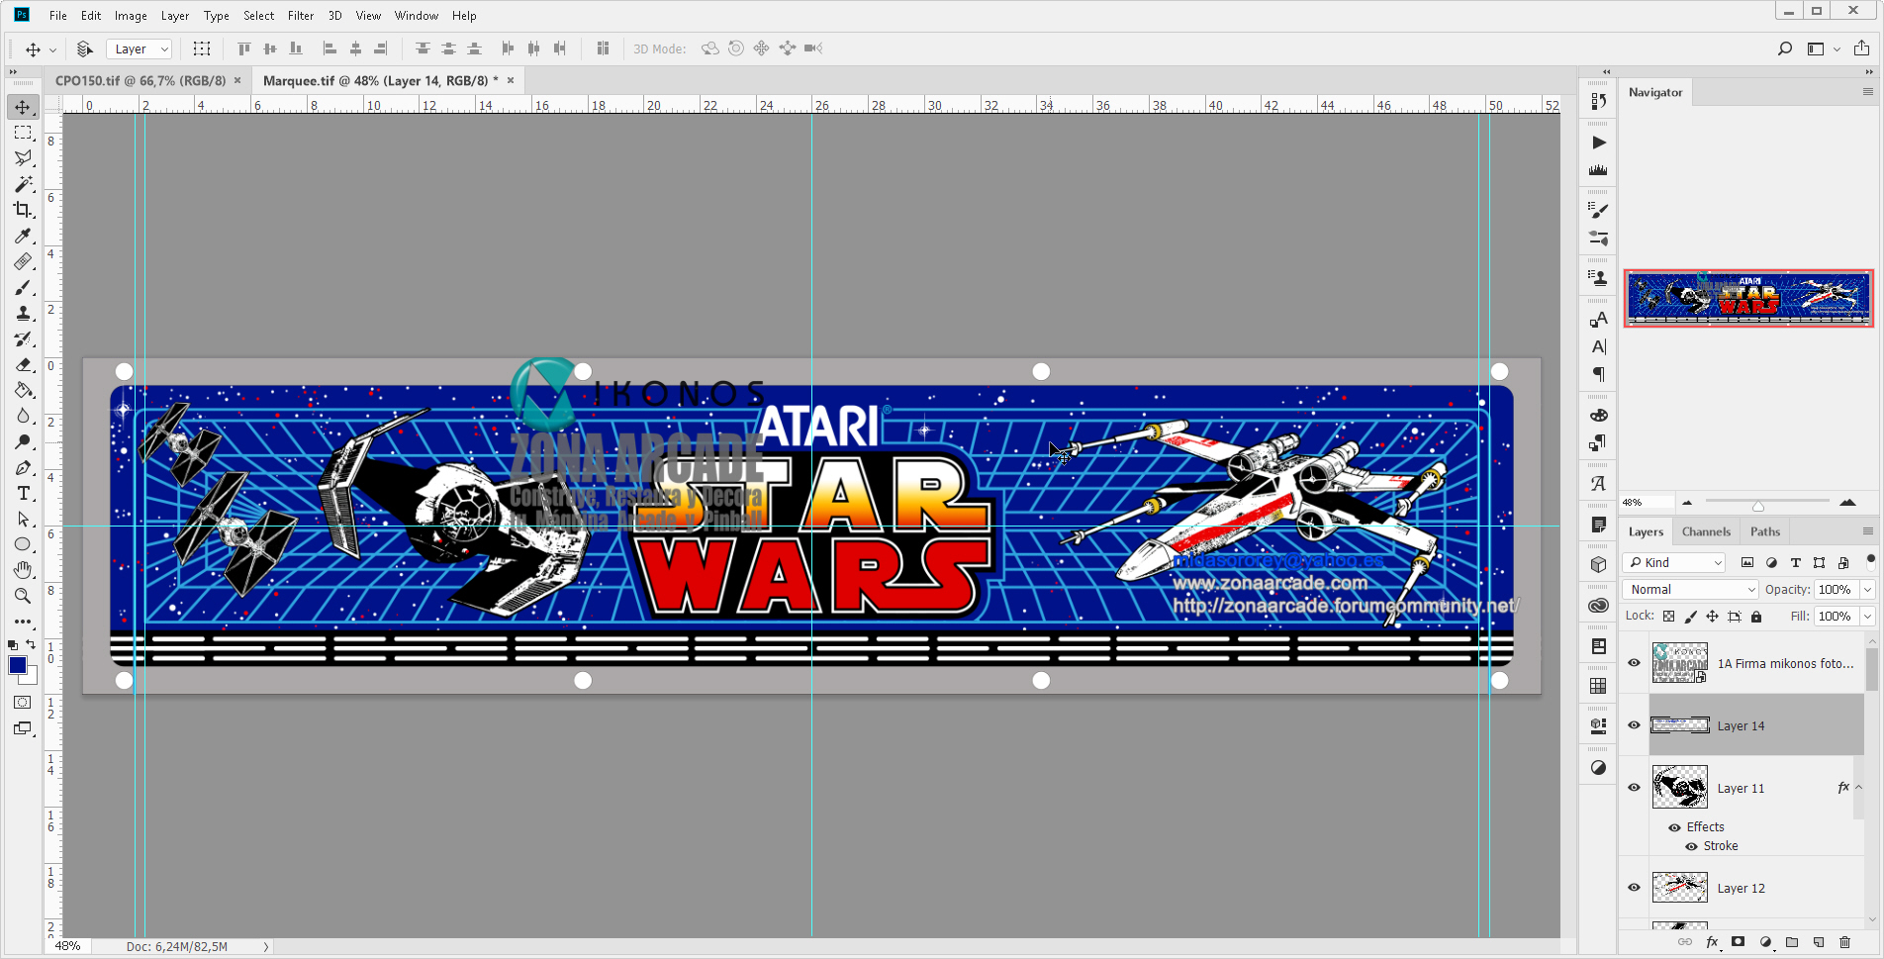The image size is (1884, 959).
Task: Select the Zoom tool in the toolbar
Action: pyautogui.click(x=24, y=596)
